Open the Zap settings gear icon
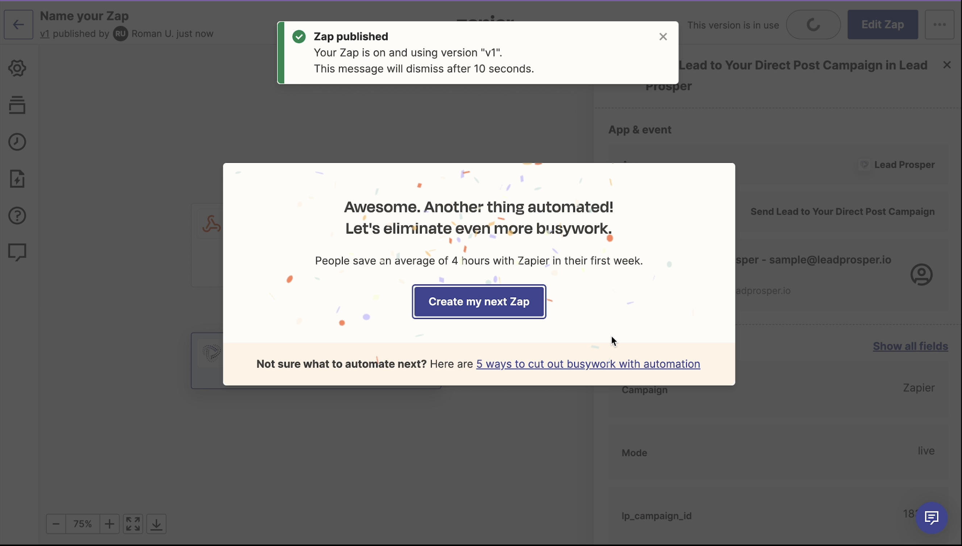Screen dimensions: 962x546 [17, 68]
